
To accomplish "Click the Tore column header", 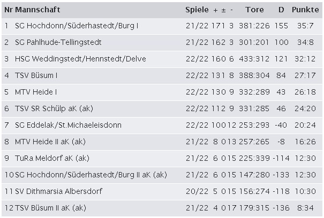I will click(x=254, y=10).
